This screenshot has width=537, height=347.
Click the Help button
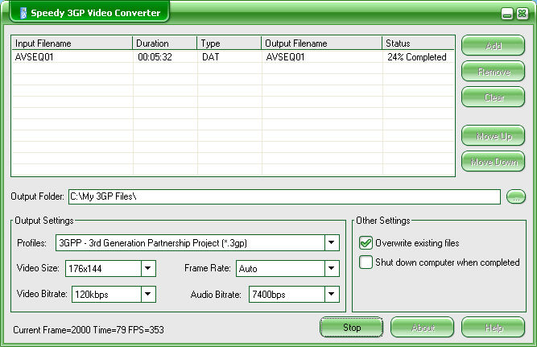(494, 328)
